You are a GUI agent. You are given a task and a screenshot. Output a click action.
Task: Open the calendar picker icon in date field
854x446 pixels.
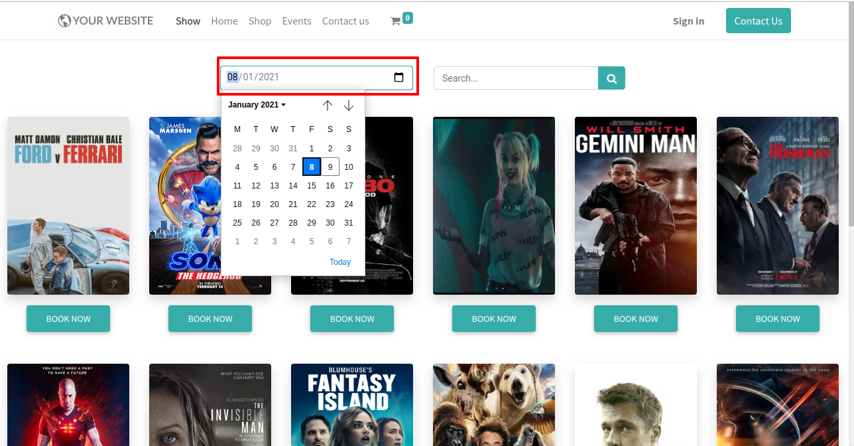pyautogui.click(x=398, y=77)
